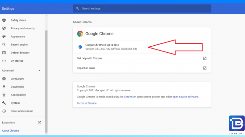Click the Safety check shield icon
The width and height of the screenshot is (245, 137).
[4, 20]
